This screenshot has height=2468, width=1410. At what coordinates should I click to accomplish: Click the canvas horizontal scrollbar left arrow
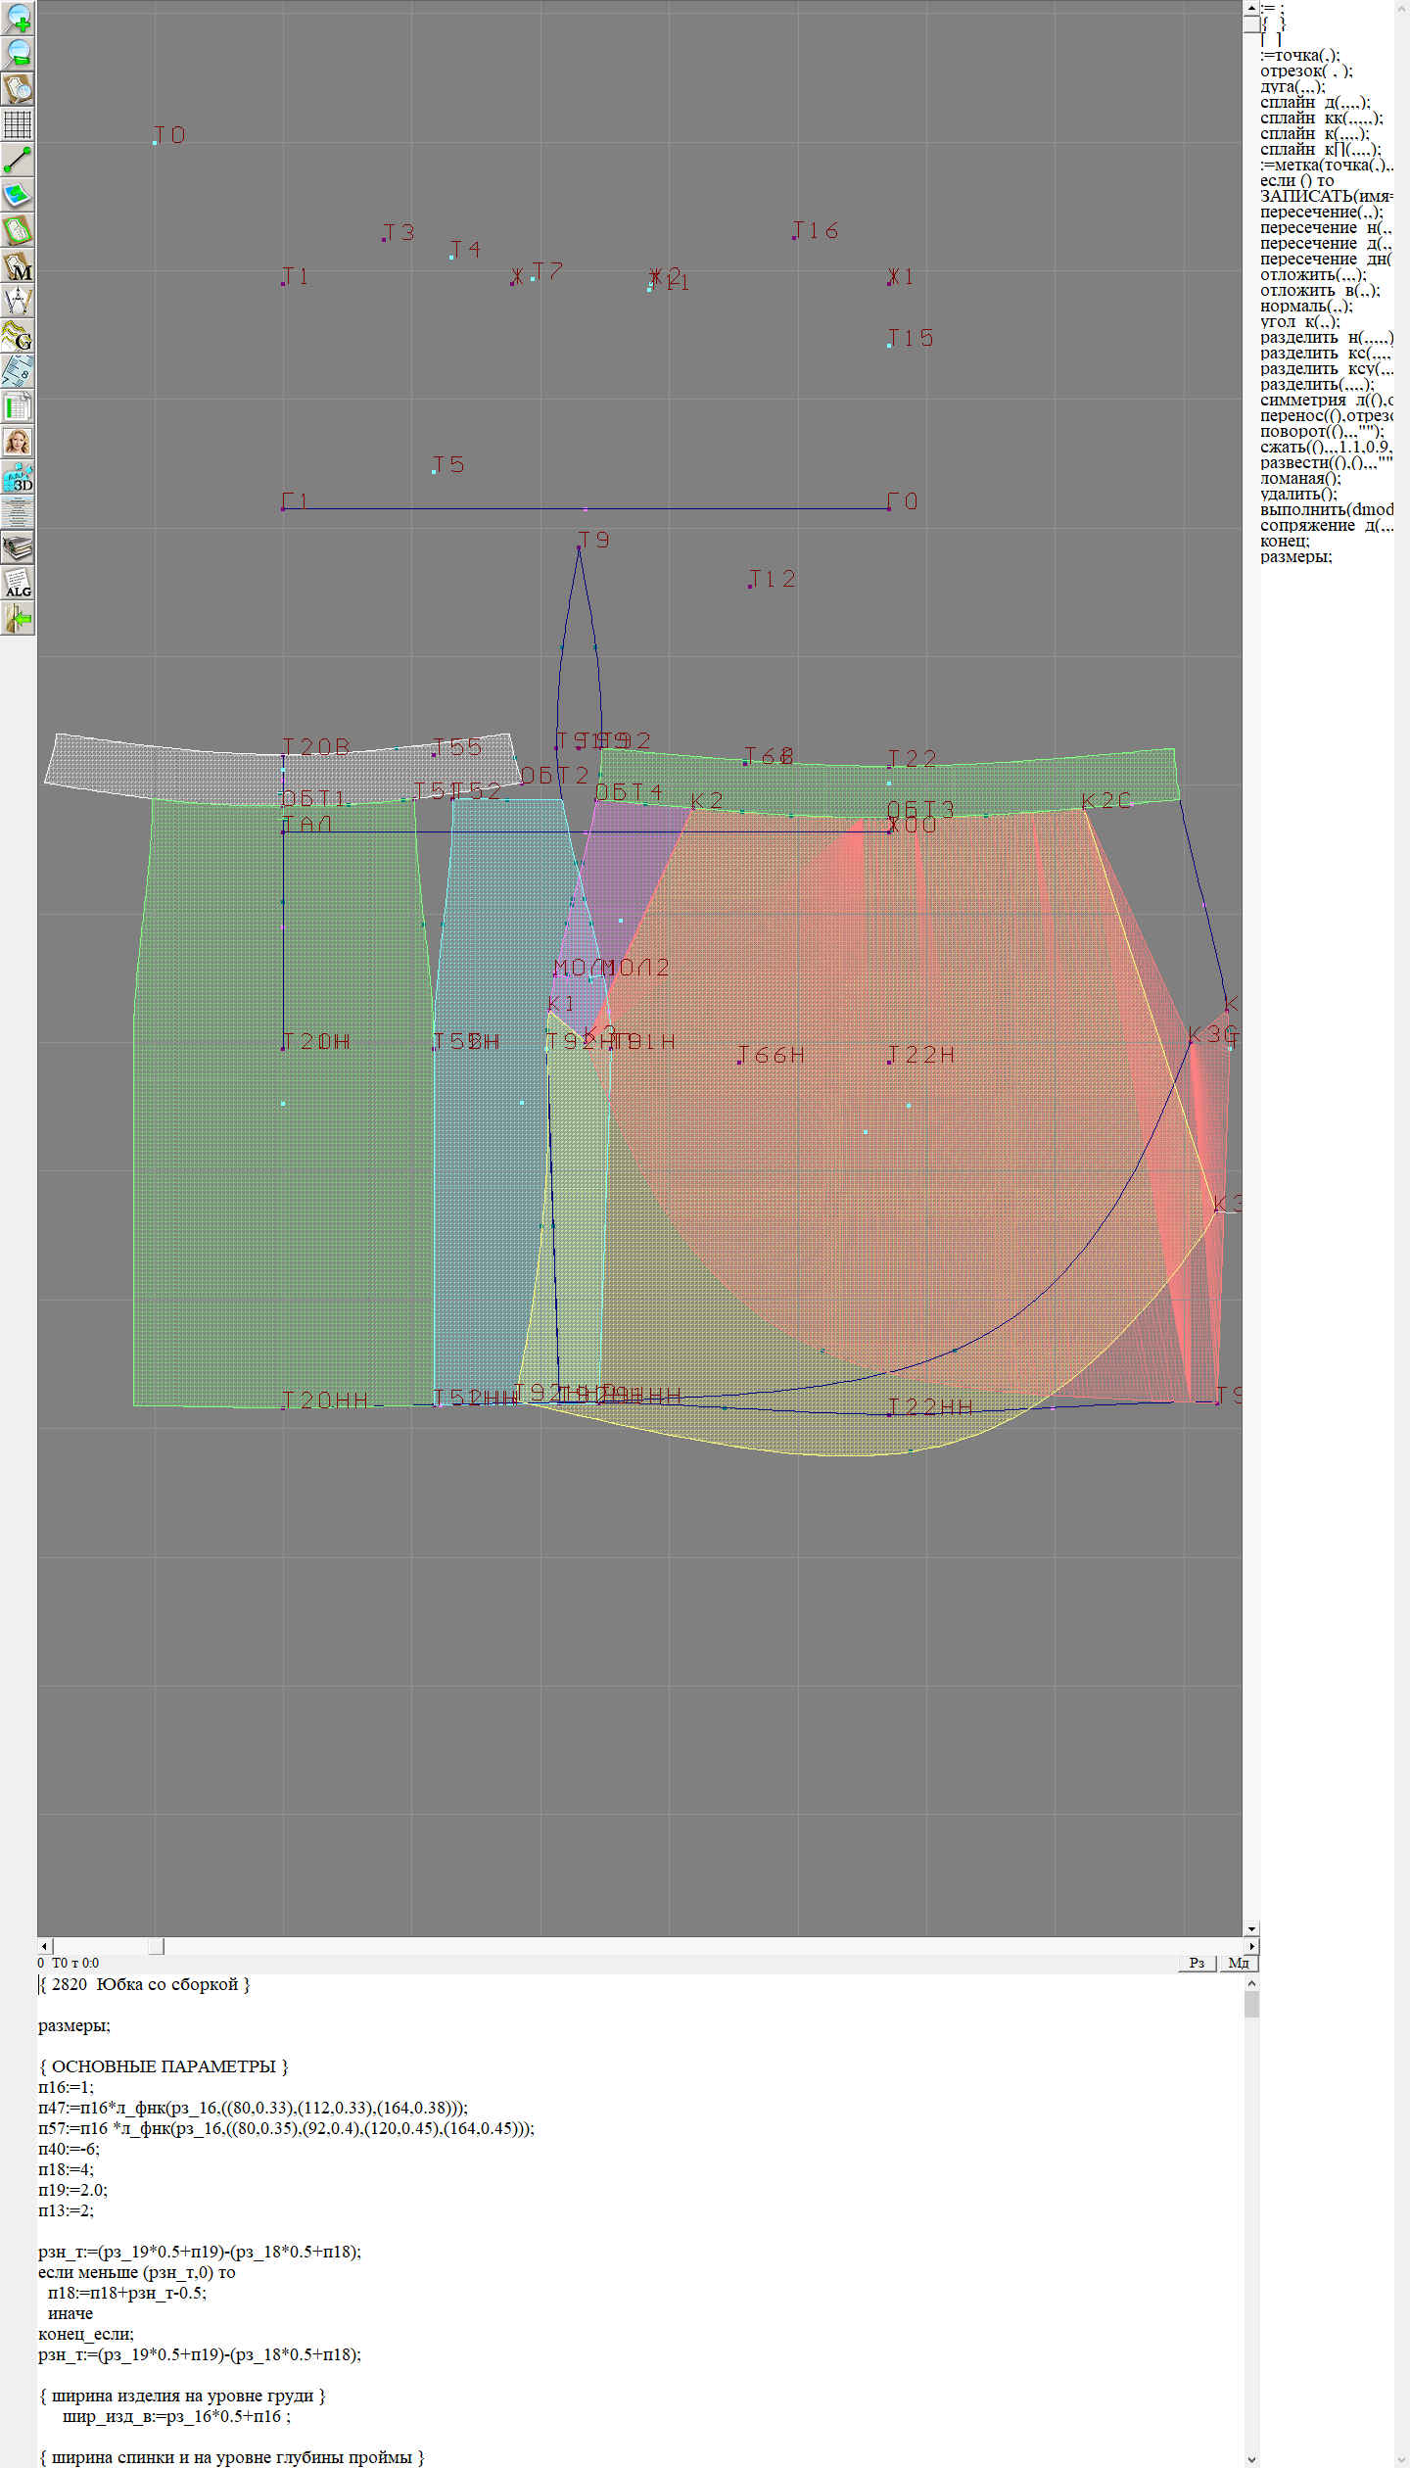click(44, 1945)
